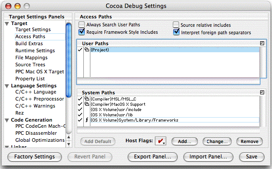Collapse the Linker group triangle
Viewport: 272px width, 169px height.
pos(7,147)
